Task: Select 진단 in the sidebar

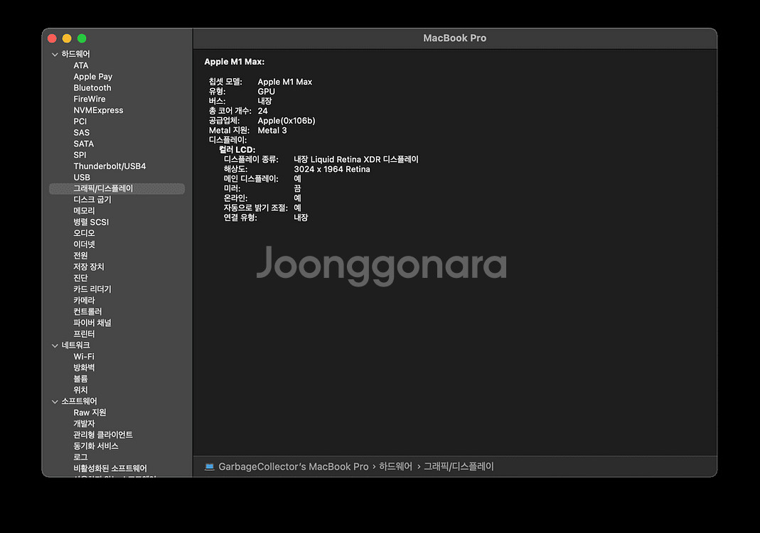Action: (x=80, y=278)
